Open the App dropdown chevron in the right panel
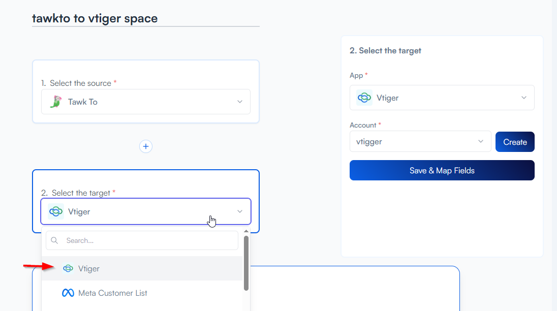 click(x=524, y=98)
